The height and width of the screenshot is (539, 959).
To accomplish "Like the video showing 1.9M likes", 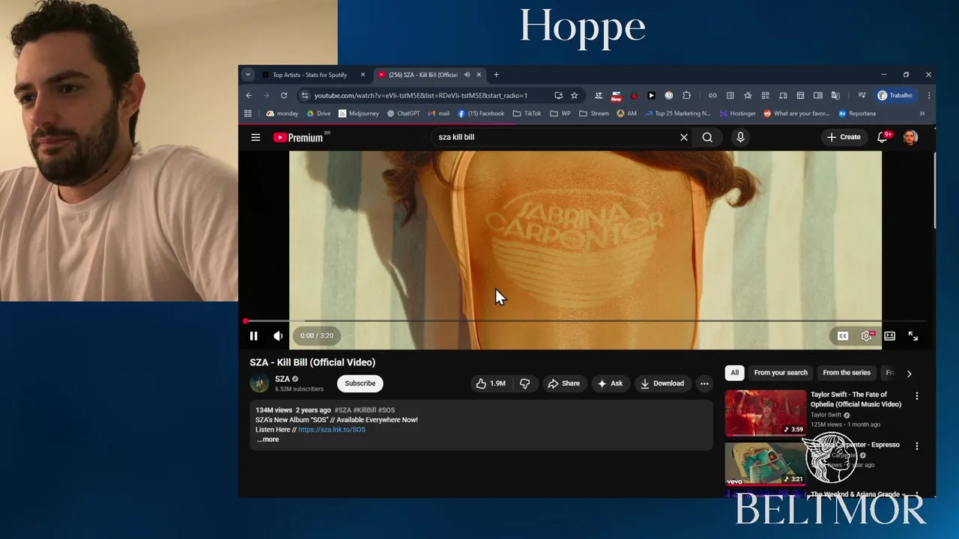I will point(491,383).
